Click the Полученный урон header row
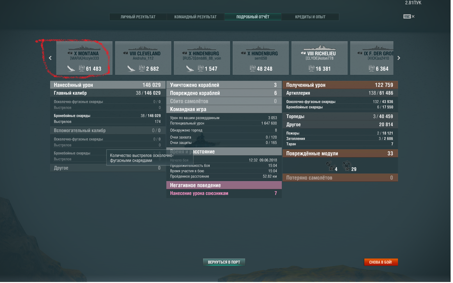The image size is (453, 283). pyautogui.click(x=340, y=85)
